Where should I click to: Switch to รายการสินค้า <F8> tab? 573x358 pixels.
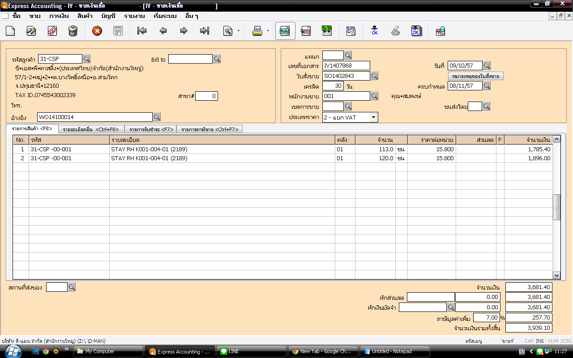point(32,129)
